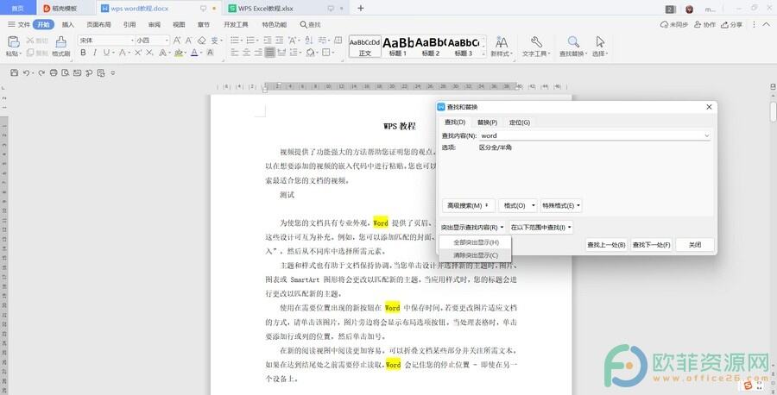Open the font name dropdown

132,41
